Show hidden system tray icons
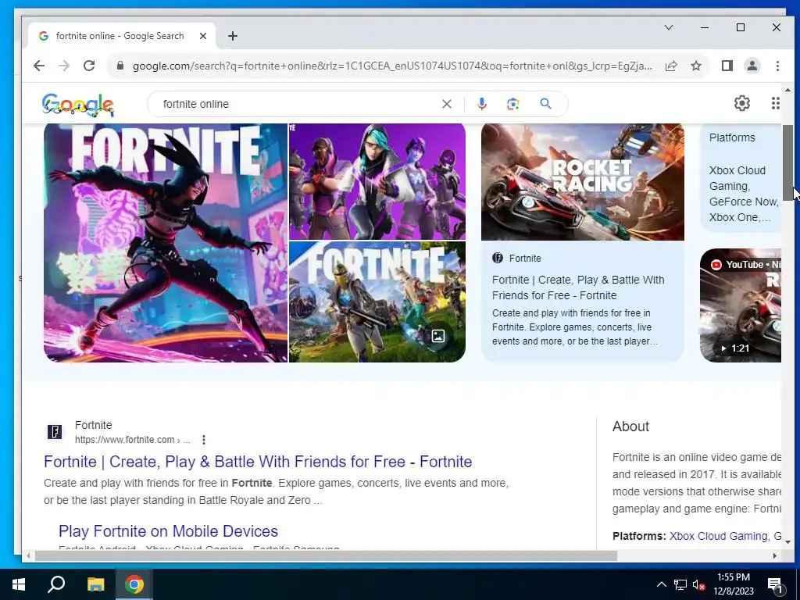Image resolution: width=800 pixels, height=600 pixels. click(x=661, y=584)
